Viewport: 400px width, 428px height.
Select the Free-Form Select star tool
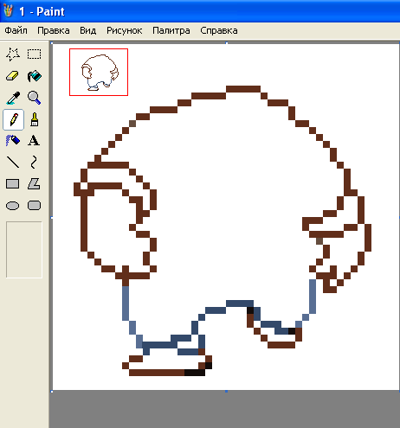pyautogui.click(x=13, y=54)
